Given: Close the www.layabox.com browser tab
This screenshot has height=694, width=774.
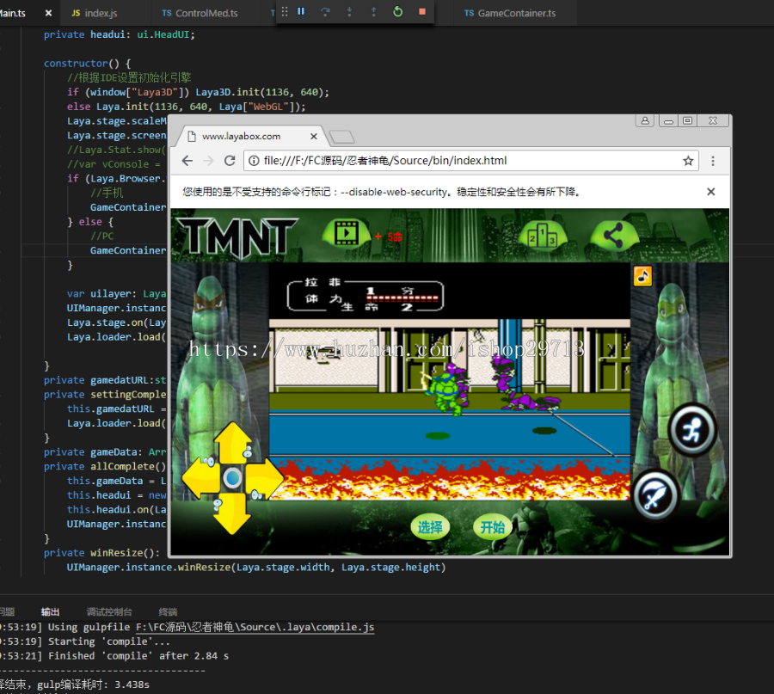Looking at the screenshot, I should [x=313, y=136].
